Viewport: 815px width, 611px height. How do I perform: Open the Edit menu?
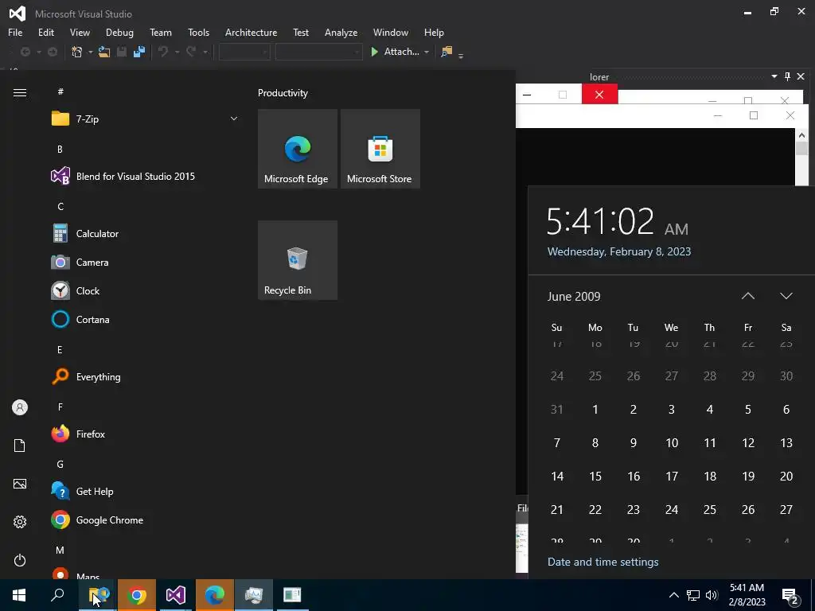coord(45,32)
